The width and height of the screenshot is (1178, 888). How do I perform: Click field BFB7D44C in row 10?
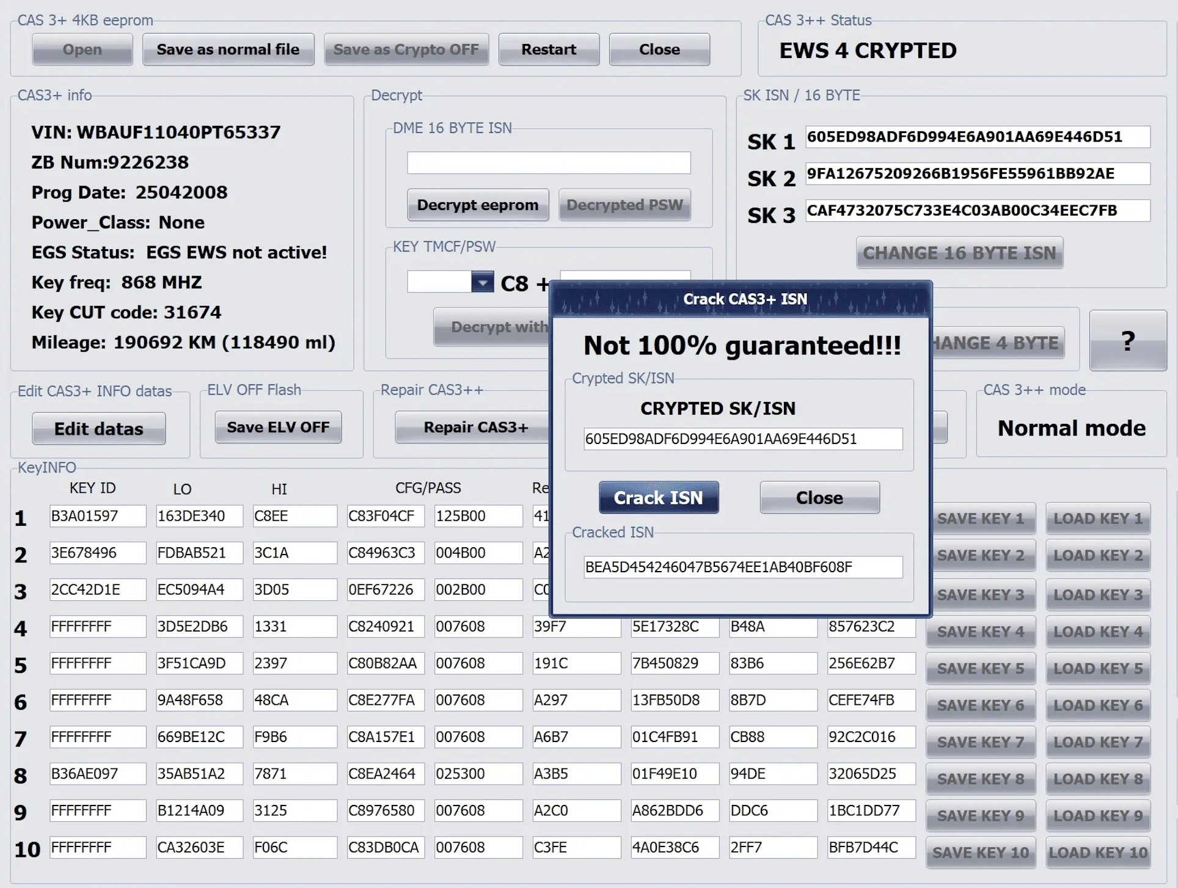pos(871,847)
